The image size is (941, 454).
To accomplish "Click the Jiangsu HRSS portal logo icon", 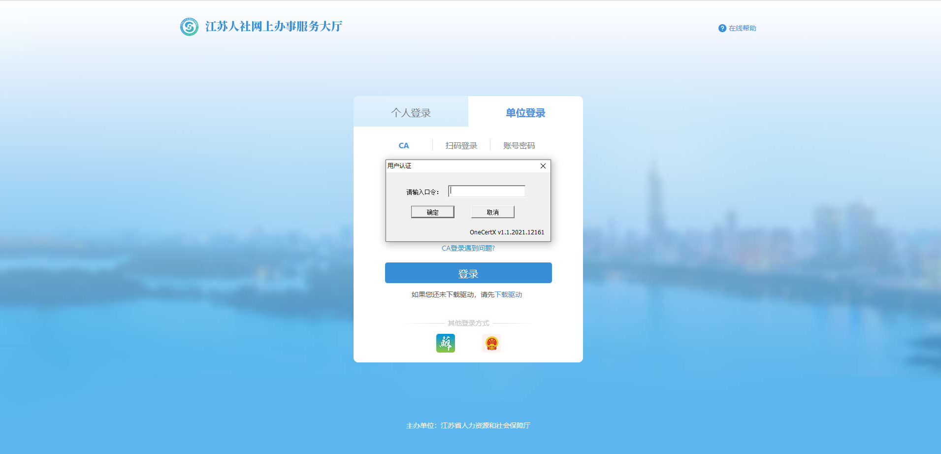I will (x=189, y=27).
